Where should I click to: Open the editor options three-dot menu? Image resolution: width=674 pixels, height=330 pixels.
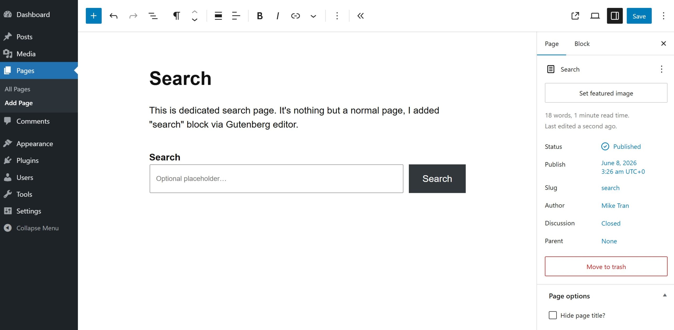click(x=663, y=16)
